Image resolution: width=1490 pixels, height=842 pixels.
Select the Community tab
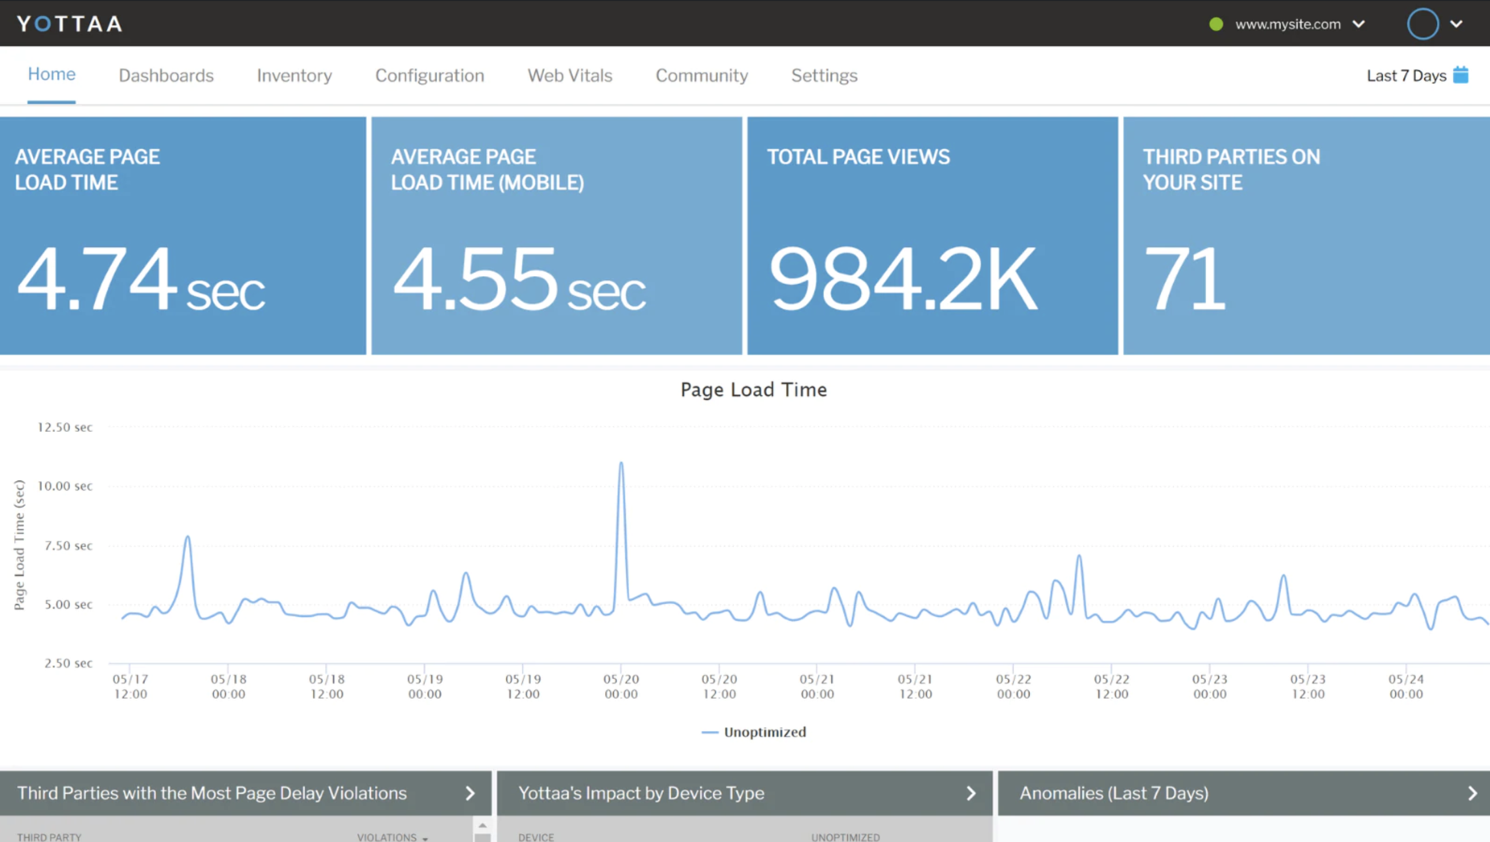[x=701, y=75]
